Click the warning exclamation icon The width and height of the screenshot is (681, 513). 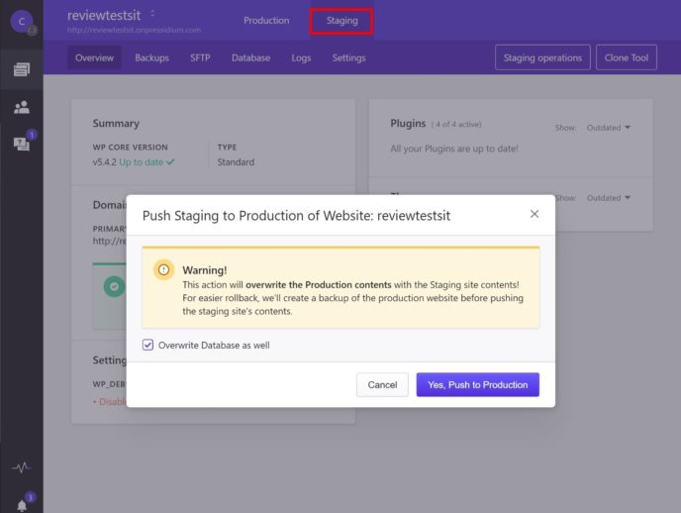point(163,269)
